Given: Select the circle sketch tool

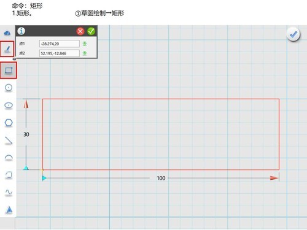Looking at the screenshot, I should (9, 88).
